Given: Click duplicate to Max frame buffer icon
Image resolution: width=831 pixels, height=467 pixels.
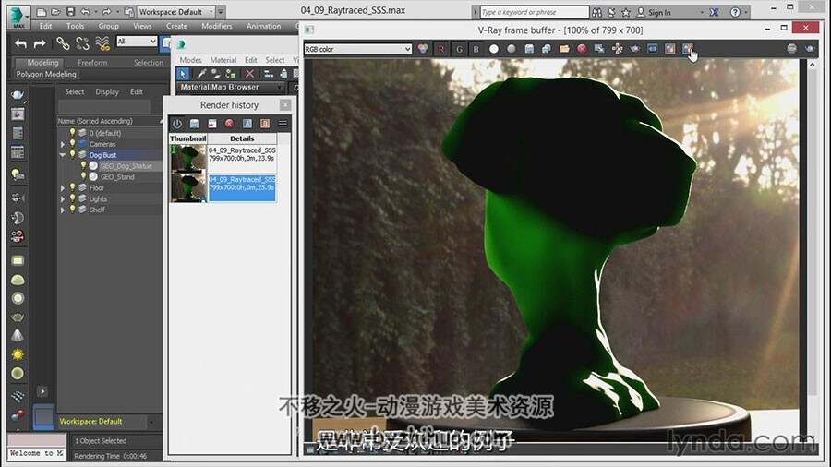Looking at the screenshot, I should tap(599, 49).
